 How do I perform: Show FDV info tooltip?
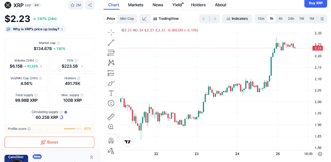[76, 61]
